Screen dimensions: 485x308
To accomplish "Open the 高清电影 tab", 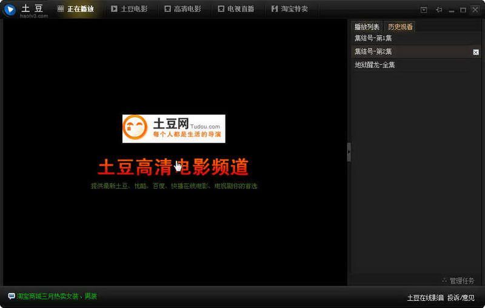I will (x=183, y=9).
